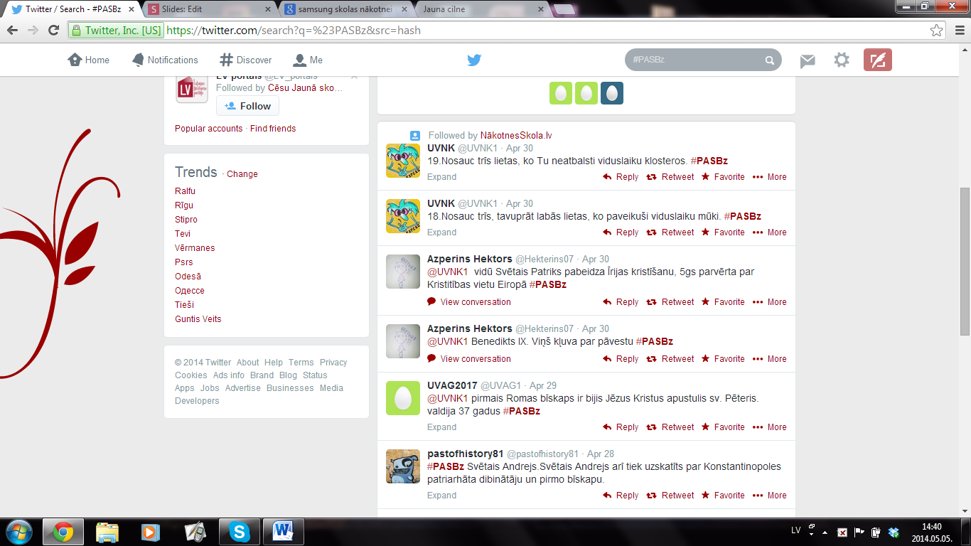971x546 pixels.
Task: Open Notifications page
Action: point(165,60)
